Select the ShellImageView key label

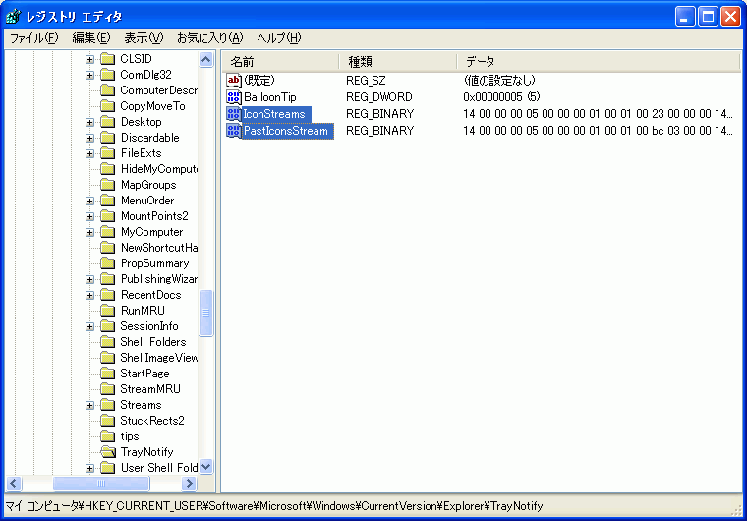[x=158, y=358]
